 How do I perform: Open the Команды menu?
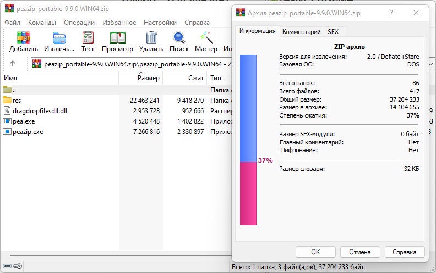[x=42, y=23]
